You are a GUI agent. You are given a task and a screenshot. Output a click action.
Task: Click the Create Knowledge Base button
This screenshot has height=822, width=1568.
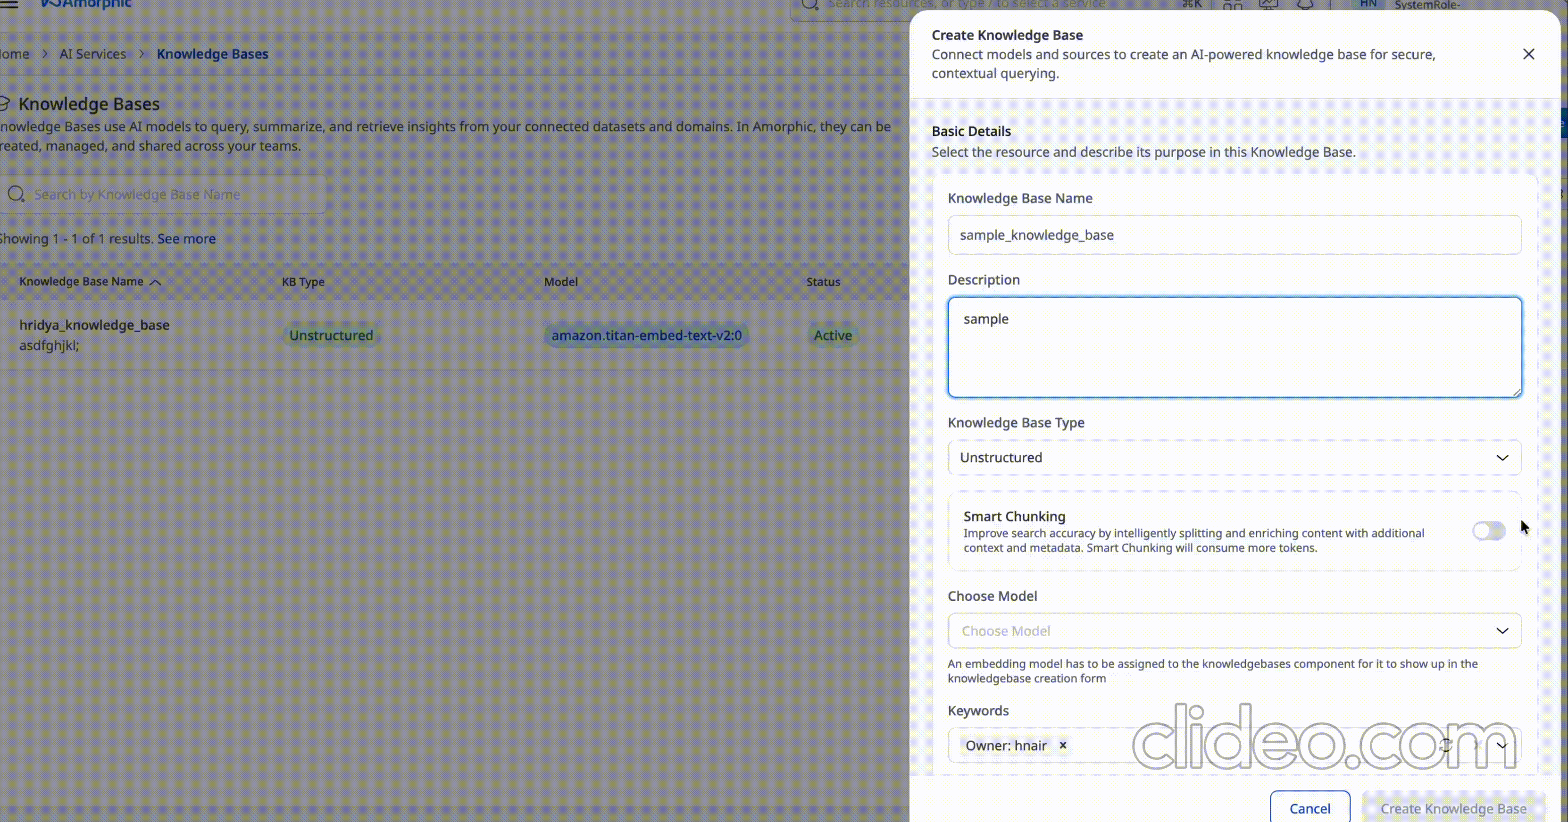[x=1453, y=808]
